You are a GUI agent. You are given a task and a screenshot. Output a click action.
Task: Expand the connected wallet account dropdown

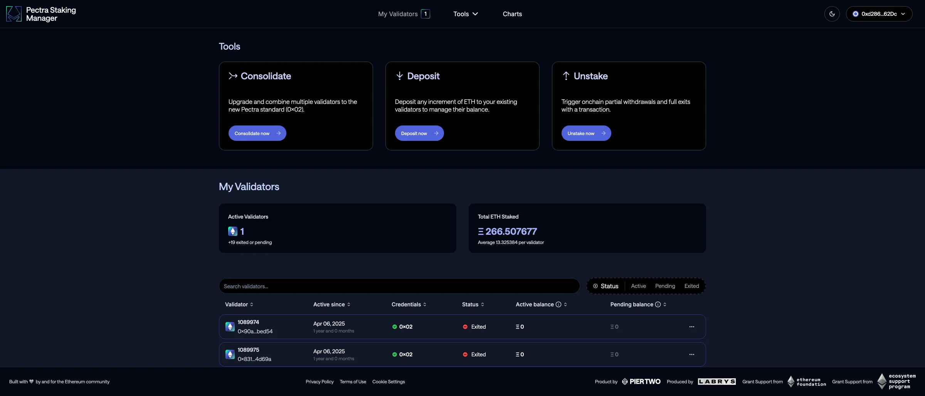[904, 14]
